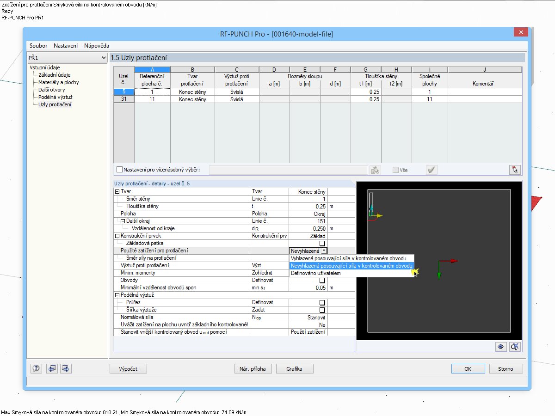Click the pick-in-graphic icon right of table
This screenshot has height=416, width=555.
pos(515,170)
